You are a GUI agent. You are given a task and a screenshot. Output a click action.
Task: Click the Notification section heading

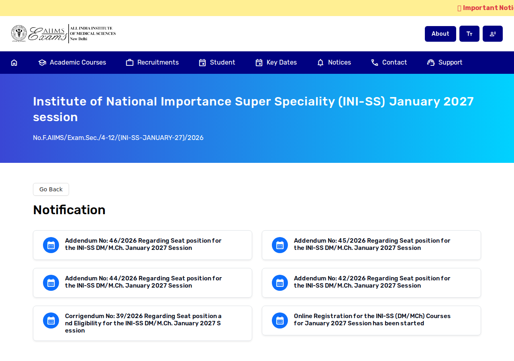69,210
